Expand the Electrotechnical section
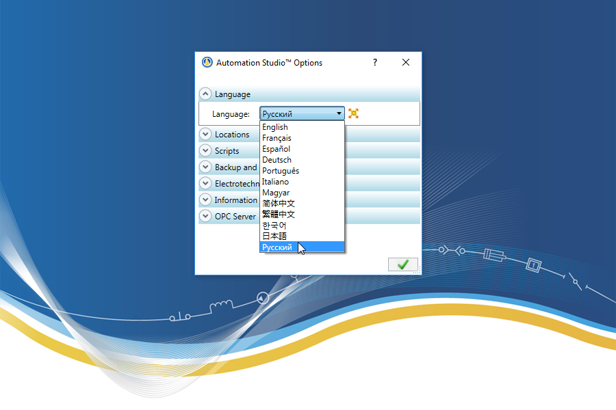 (205, 184)
